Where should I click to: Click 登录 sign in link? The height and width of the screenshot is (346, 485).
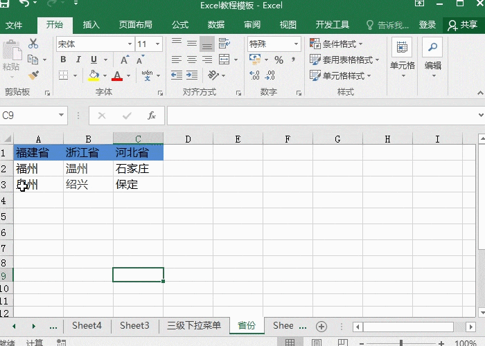(x=427, y=25)
